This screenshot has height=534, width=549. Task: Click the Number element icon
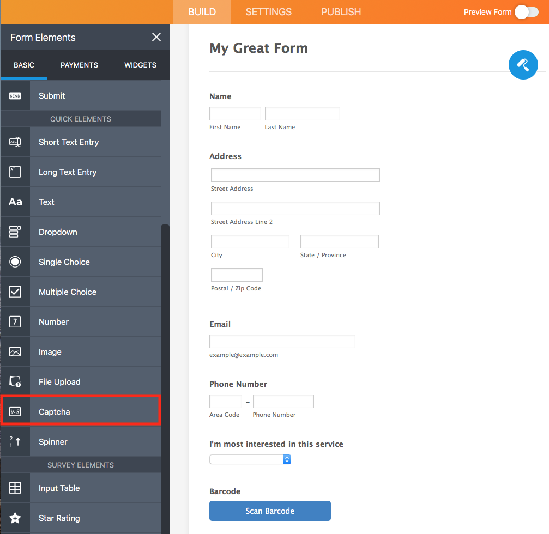[15, 321]
